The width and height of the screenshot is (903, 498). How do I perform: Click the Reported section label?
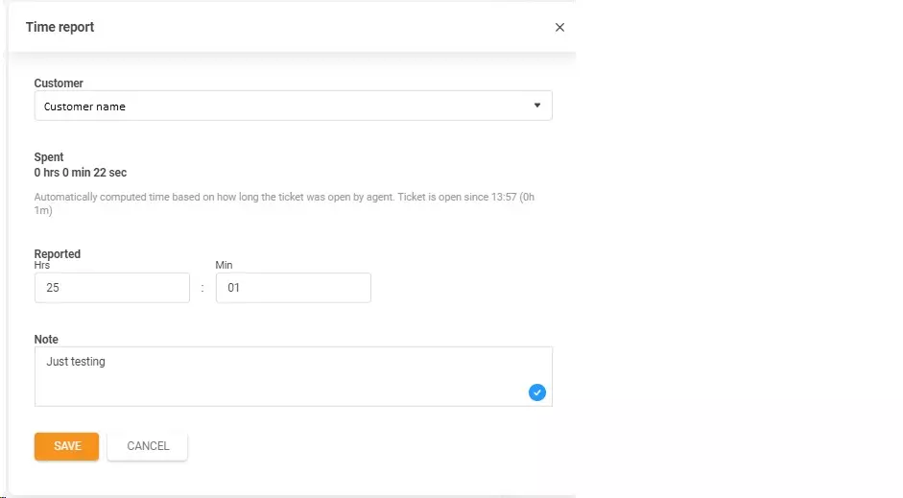click(58, 253)
